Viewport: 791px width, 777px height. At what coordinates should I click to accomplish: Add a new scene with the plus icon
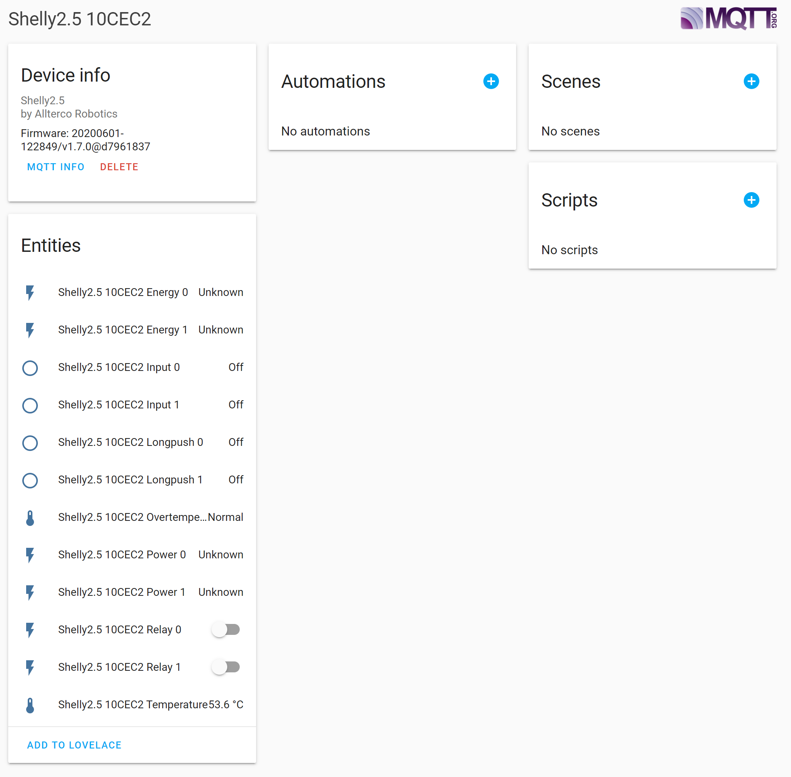(751, 82)
